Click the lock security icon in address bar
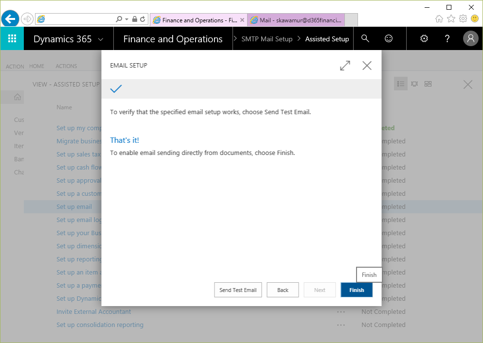Image resolution: width=483 pixels, height=343 pixels. tap(135, 19)
